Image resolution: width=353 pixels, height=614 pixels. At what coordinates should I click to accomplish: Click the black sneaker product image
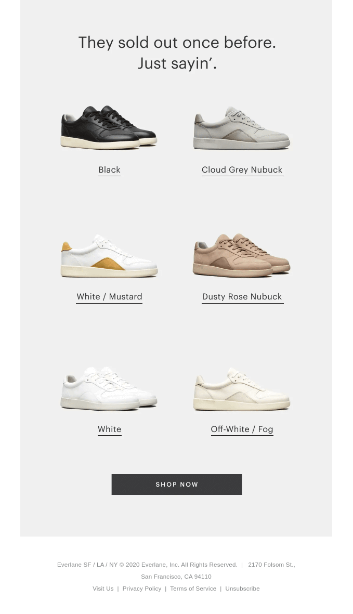109,127
